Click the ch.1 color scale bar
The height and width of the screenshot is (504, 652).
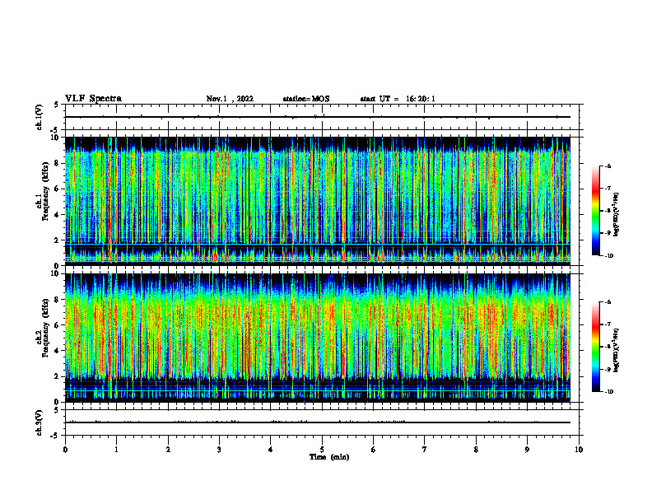point(595,211)
